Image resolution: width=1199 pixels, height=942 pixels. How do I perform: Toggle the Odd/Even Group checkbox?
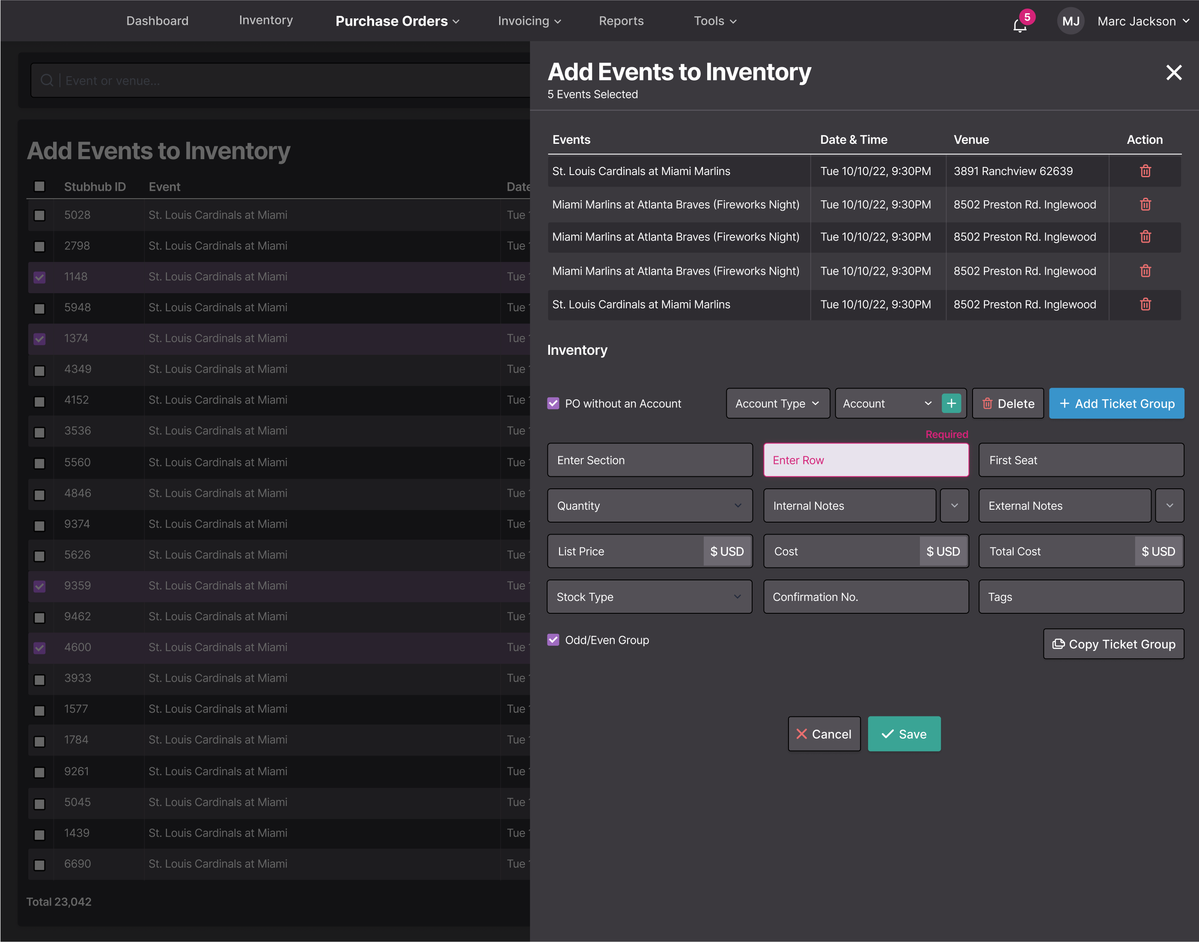553,640
